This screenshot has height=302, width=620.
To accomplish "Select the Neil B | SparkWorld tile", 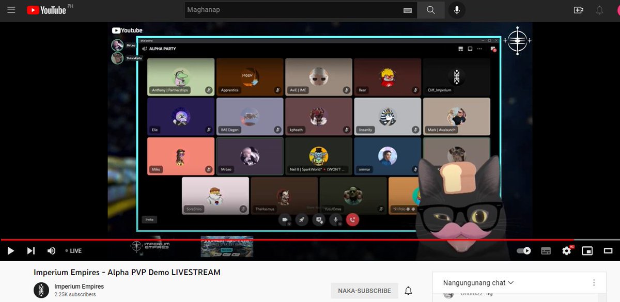I will (319, 156).
